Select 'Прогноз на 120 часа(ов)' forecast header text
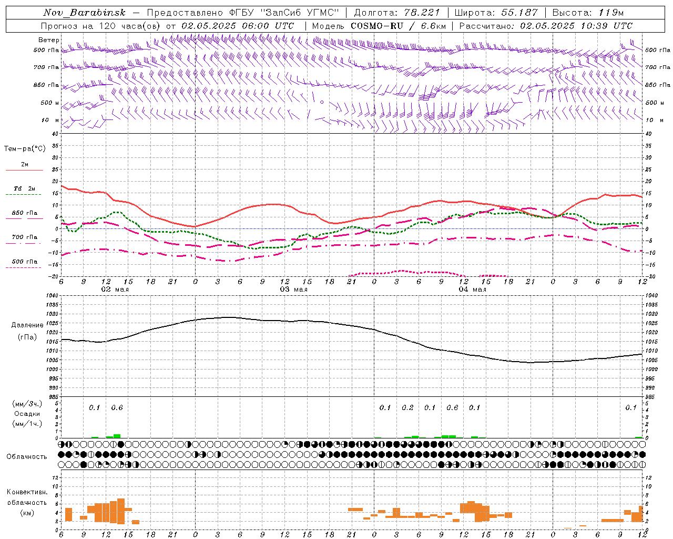 point(101,26)
